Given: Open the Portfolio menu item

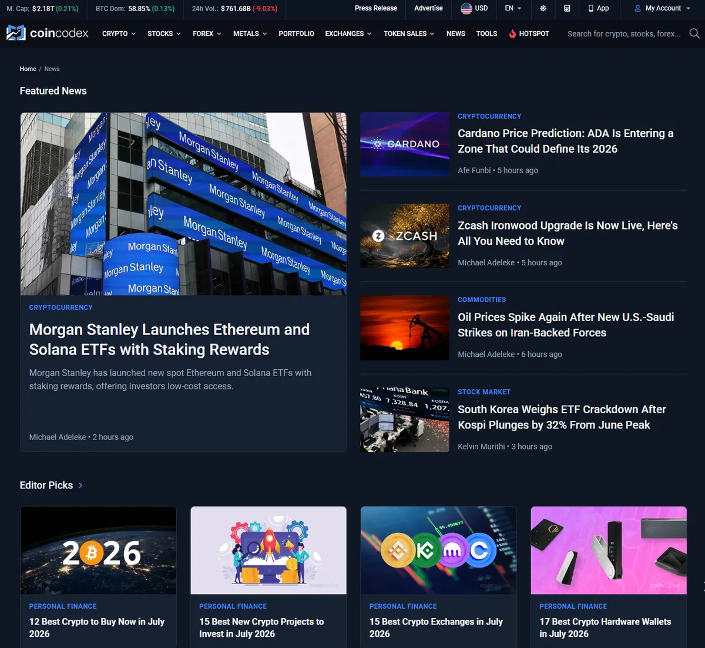Looking at the screenshot, I should pos(296,33).
